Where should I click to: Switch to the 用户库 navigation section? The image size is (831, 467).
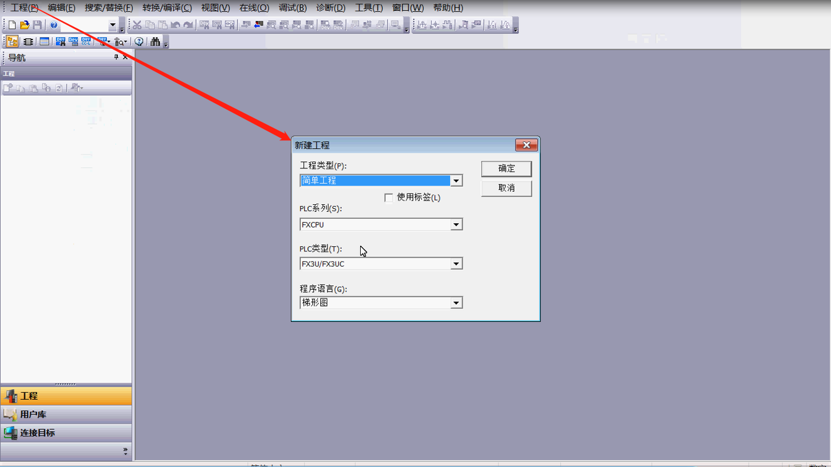coord(66,415)
